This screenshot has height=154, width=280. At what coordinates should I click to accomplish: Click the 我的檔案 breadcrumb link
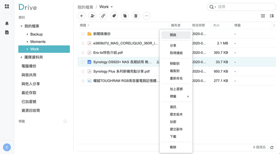click(85, 7)
